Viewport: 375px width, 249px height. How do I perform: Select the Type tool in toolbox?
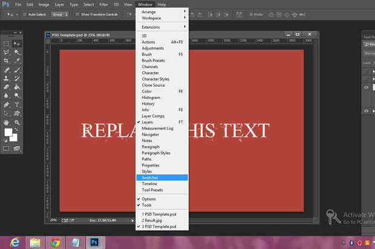point(17,104)
